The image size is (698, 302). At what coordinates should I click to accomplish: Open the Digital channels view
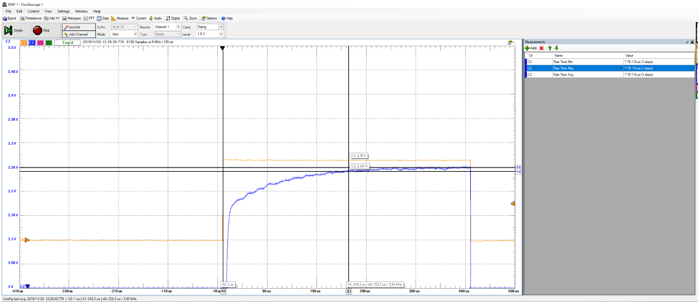(x=173, y=18)
